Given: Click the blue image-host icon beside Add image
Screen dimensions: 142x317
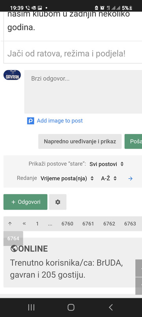Looking at the screenshot, I should pos(31,121).
